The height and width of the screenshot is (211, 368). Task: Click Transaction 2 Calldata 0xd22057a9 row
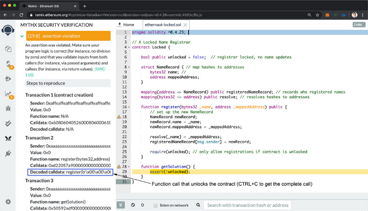tap(70, 165)
